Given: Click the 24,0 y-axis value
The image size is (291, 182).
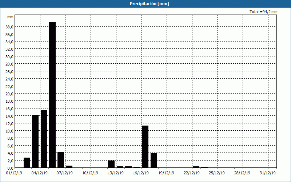Looking at the screenshot, I should (9, 79).
